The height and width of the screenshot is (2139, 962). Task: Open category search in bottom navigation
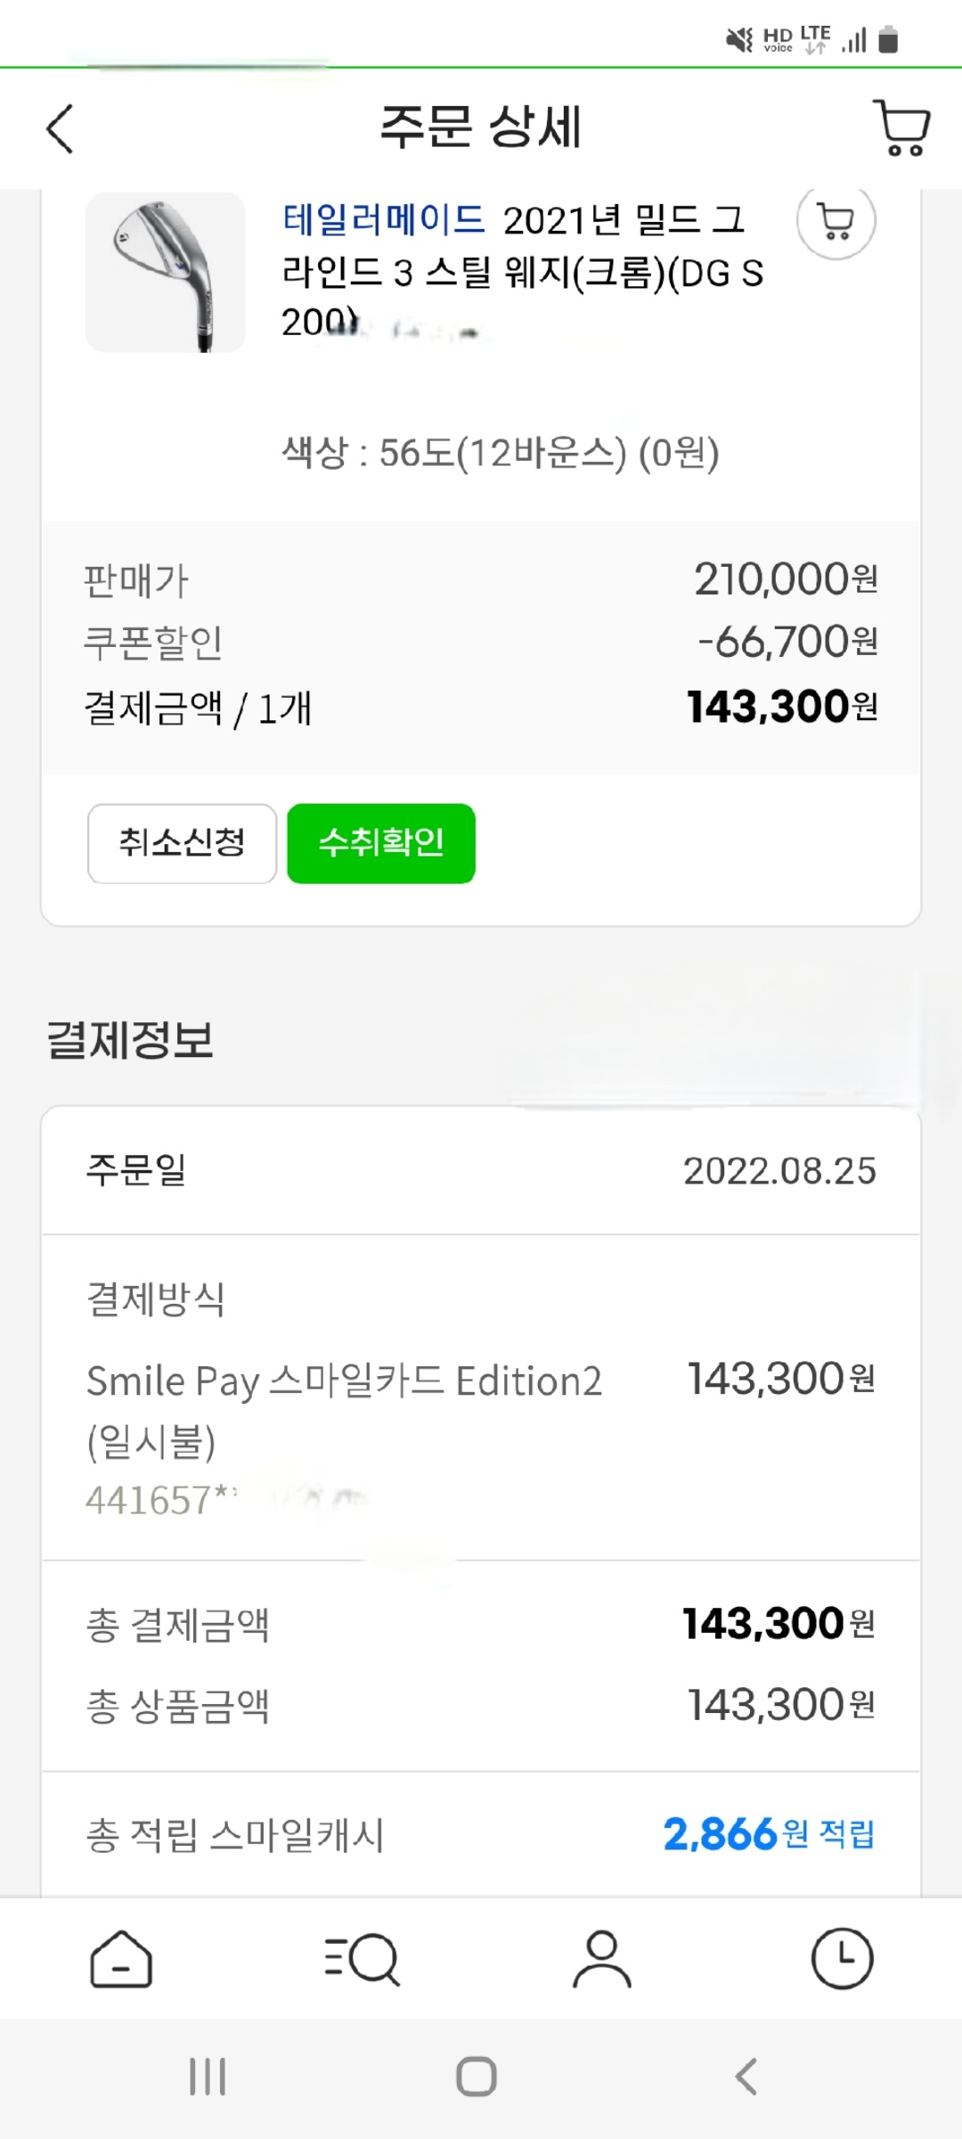pos(362,1959)
